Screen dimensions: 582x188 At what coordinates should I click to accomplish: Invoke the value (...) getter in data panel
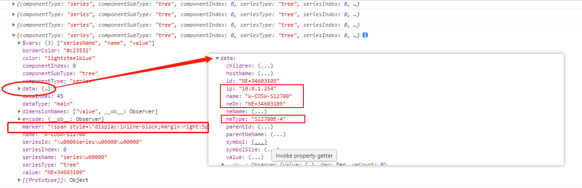256,157
